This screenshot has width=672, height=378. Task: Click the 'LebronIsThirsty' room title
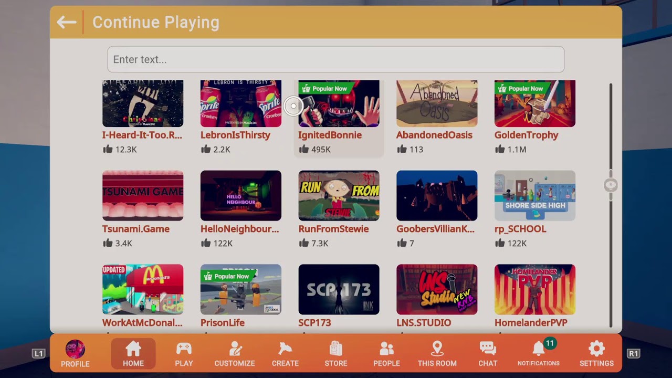click(235, 135)
